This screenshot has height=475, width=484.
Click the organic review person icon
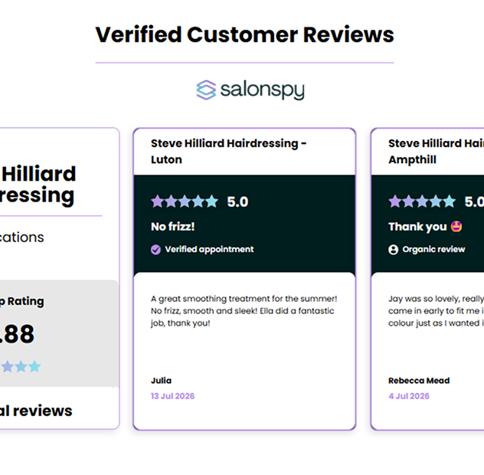point(394,249)
